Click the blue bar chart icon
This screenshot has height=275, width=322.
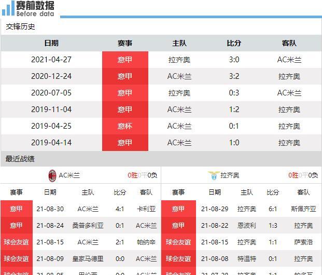click(8, 8)
